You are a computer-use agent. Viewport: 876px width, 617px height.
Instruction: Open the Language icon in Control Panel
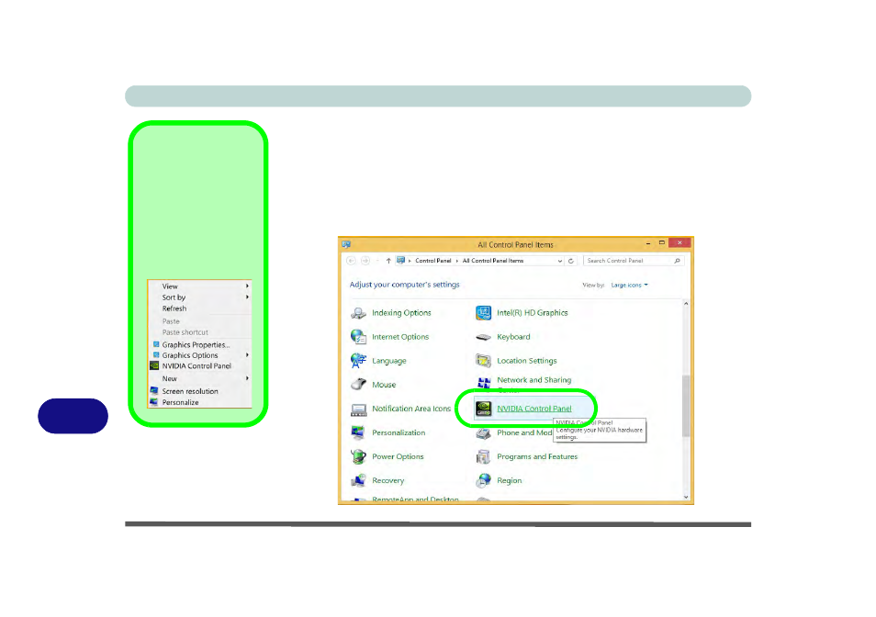(x=358, y=361)
